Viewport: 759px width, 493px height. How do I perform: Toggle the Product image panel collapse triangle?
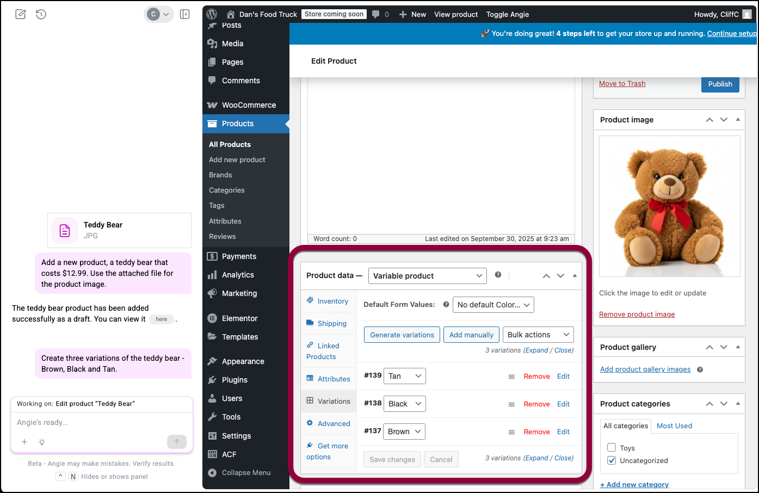coord(738,120)
